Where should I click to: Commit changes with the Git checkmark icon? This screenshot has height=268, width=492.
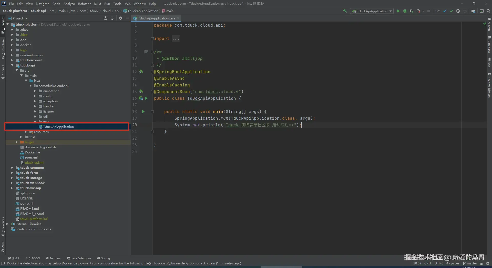452,11
